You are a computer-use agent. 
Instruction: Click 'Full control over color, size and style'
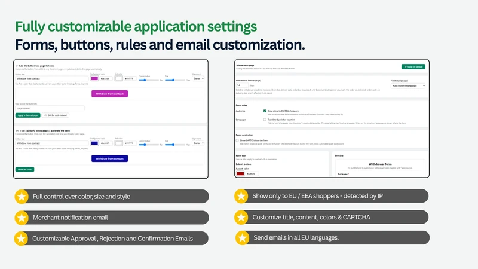pyautogui.click(x=81, y=197)
